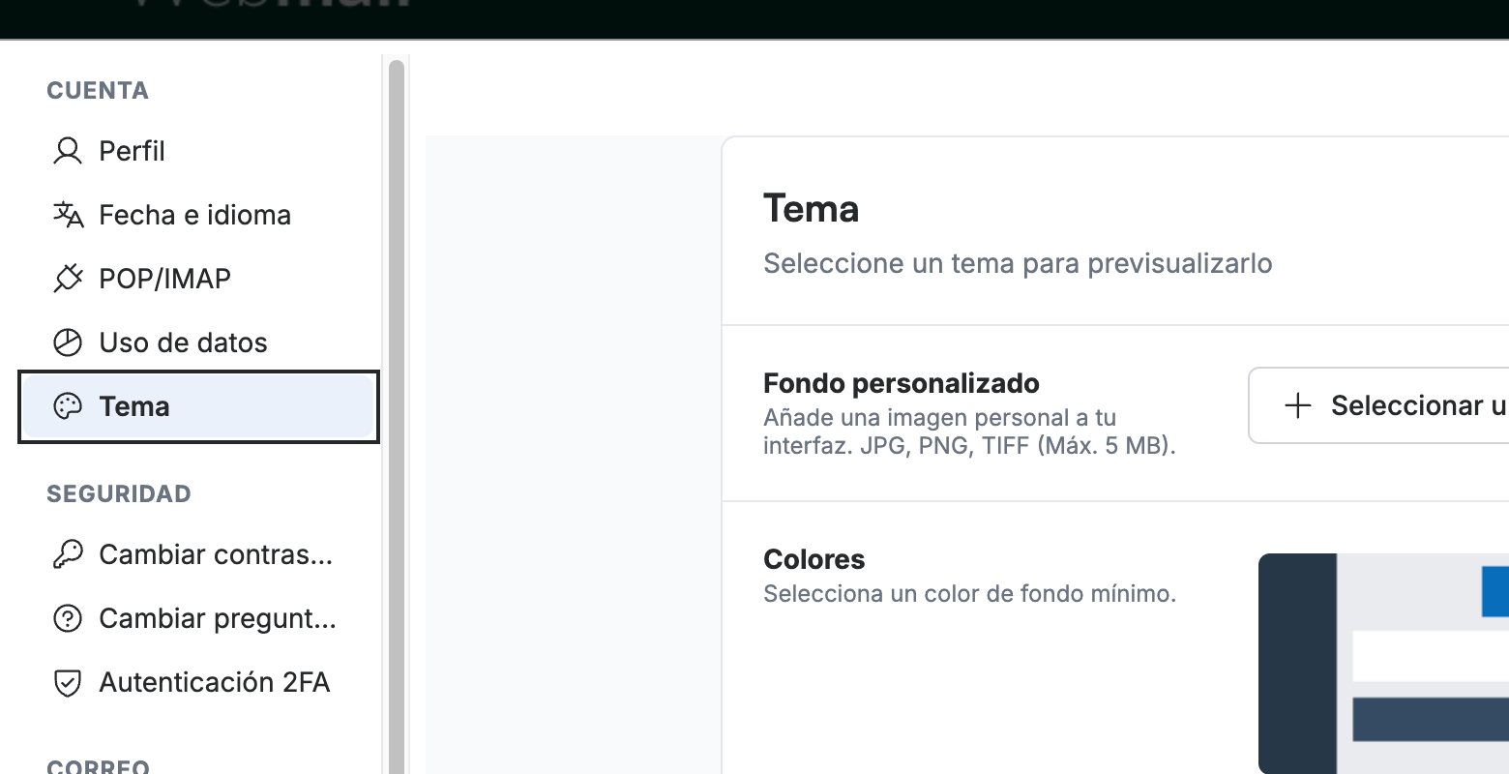Show Uso de datos page
Viewport: 1509px width, 774px height.
coord(198,342)
